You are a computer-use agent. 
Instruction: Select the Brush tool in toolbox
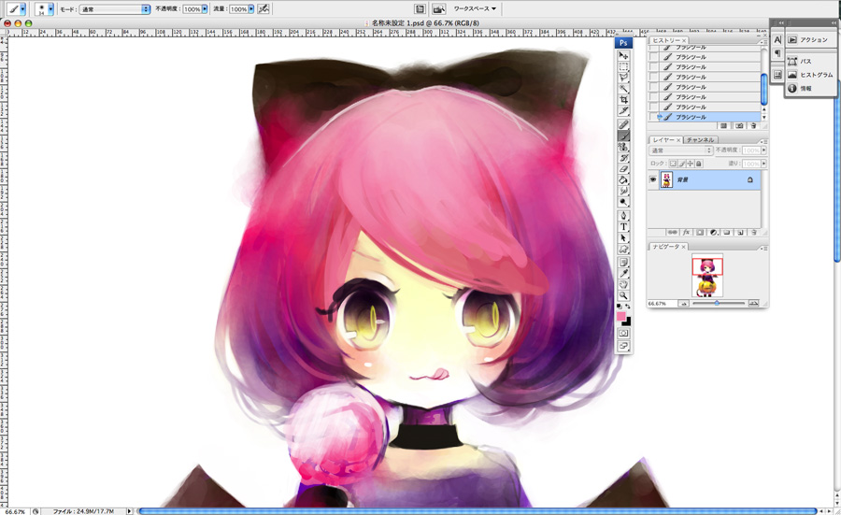(x=623, y=136)
